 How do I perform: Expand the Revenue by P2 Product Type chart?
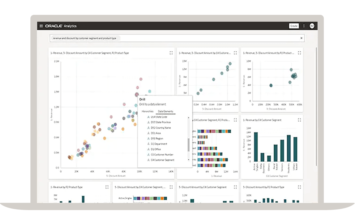point(107,187)
